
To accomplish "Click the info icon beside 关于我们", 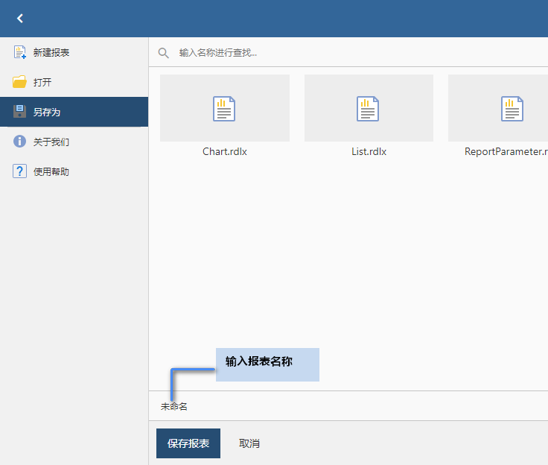I will click(x=20, y=142).
